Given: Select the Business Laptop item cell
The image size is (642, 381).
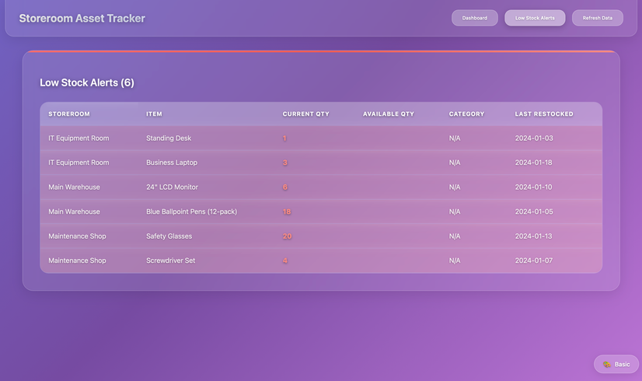Looking at the screenshot, I should [172, 163].
